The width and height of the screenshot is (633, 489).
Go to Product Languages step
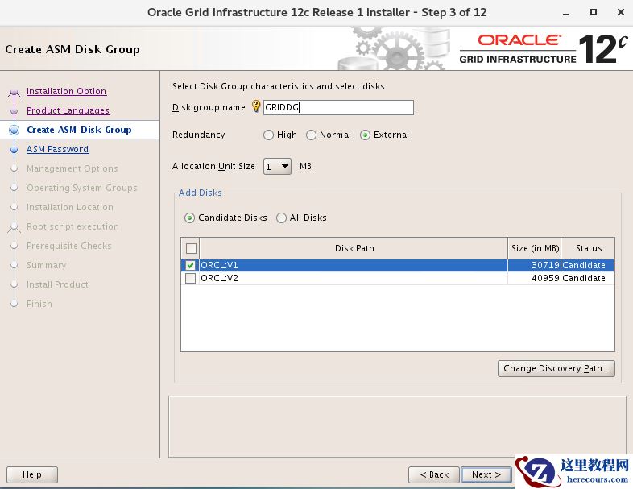68,110
